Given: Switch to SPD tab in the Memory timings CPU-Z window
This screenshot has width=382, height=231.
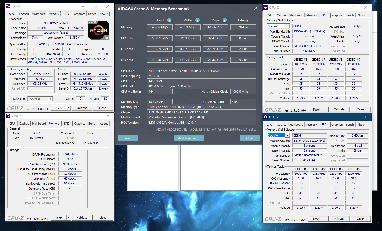Looking at the screenshot, I should 67,124.
